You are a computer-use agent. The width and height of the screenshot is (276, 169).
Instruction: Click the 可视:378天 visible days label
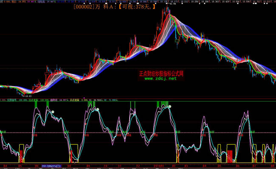pos(137,7)
